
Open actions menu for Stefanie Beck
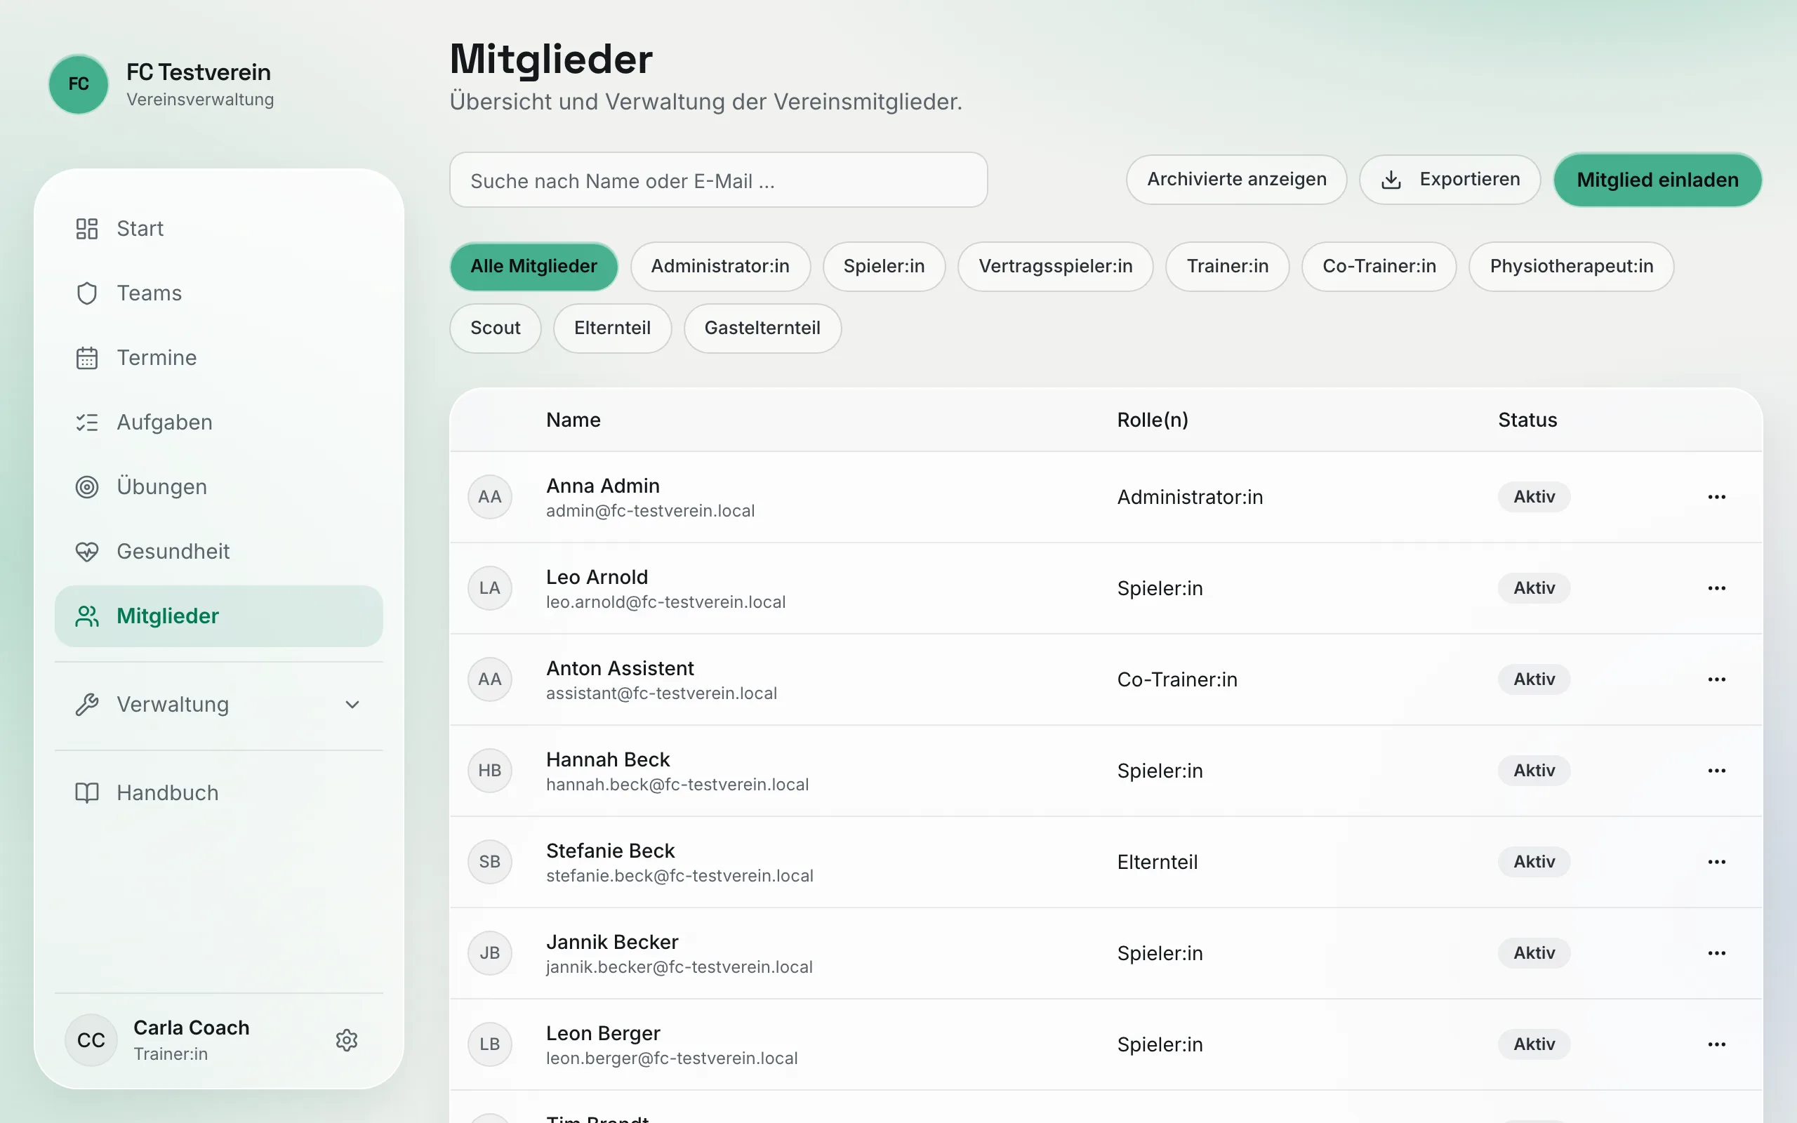click(1717, 863)
